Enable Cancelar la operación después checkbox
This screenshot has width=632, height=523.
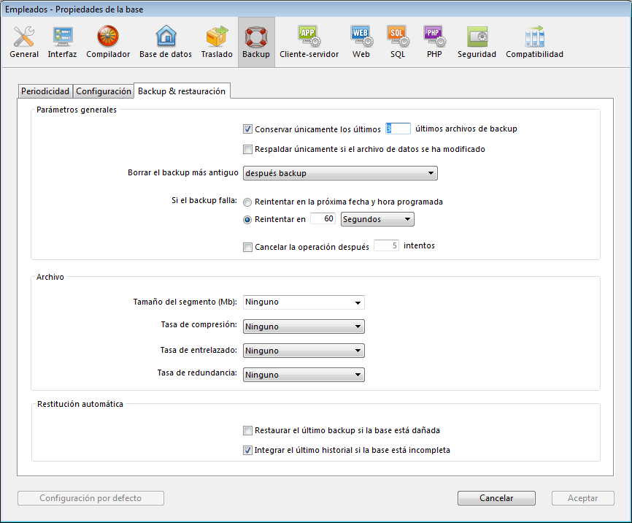pyautogui.click(x=247, y=247)
